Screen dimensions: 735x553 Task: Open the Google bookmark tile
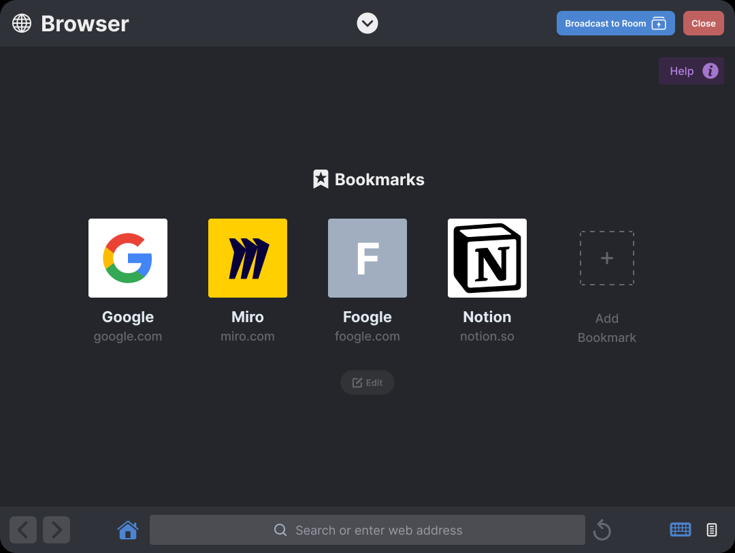click(x=127, y=258)
